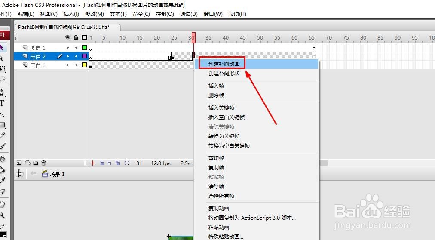Toggle visibility dot of 图层 1
This screenshot has width=435, height=240.
67,48
